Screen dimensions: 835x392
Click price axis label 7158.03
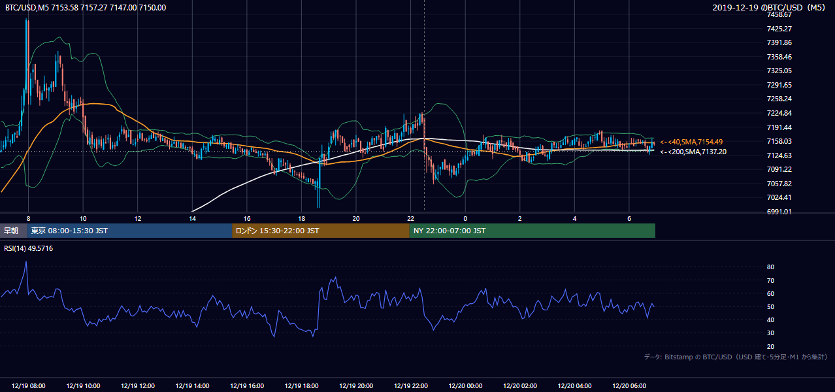click(779, 141)
